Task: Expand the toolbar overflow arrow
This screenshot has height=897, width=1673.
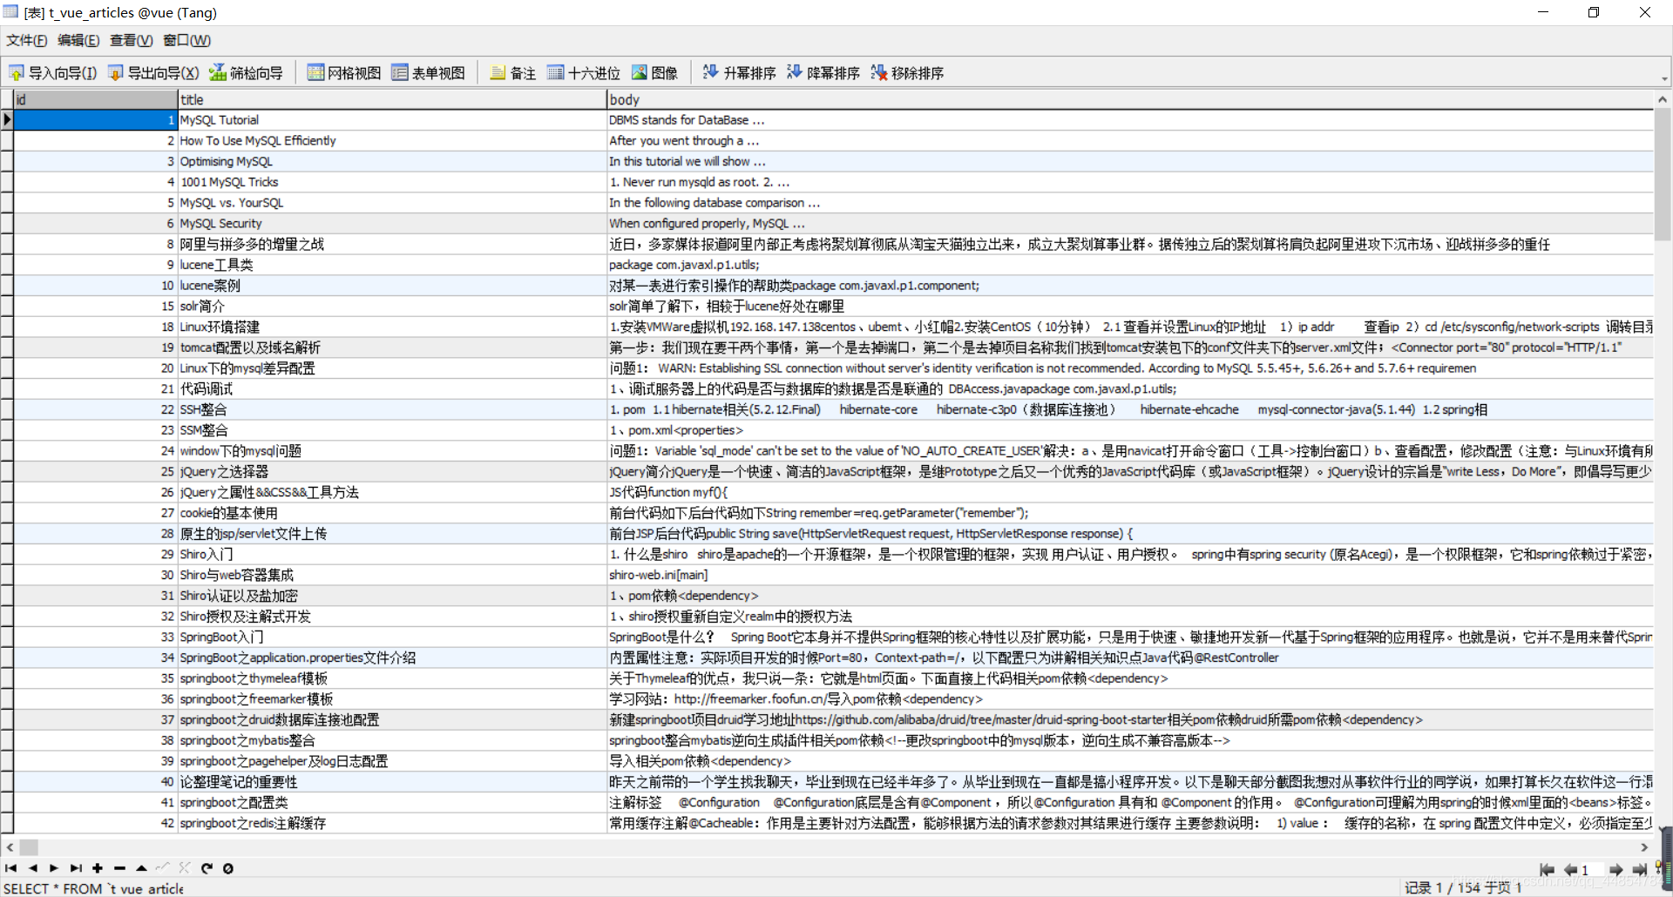Action: (x=1664, y=78)
